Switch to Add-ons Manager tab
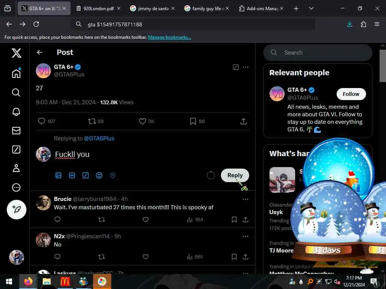The image size is (386, 289). pyautogui.click(x=261, y=8)
